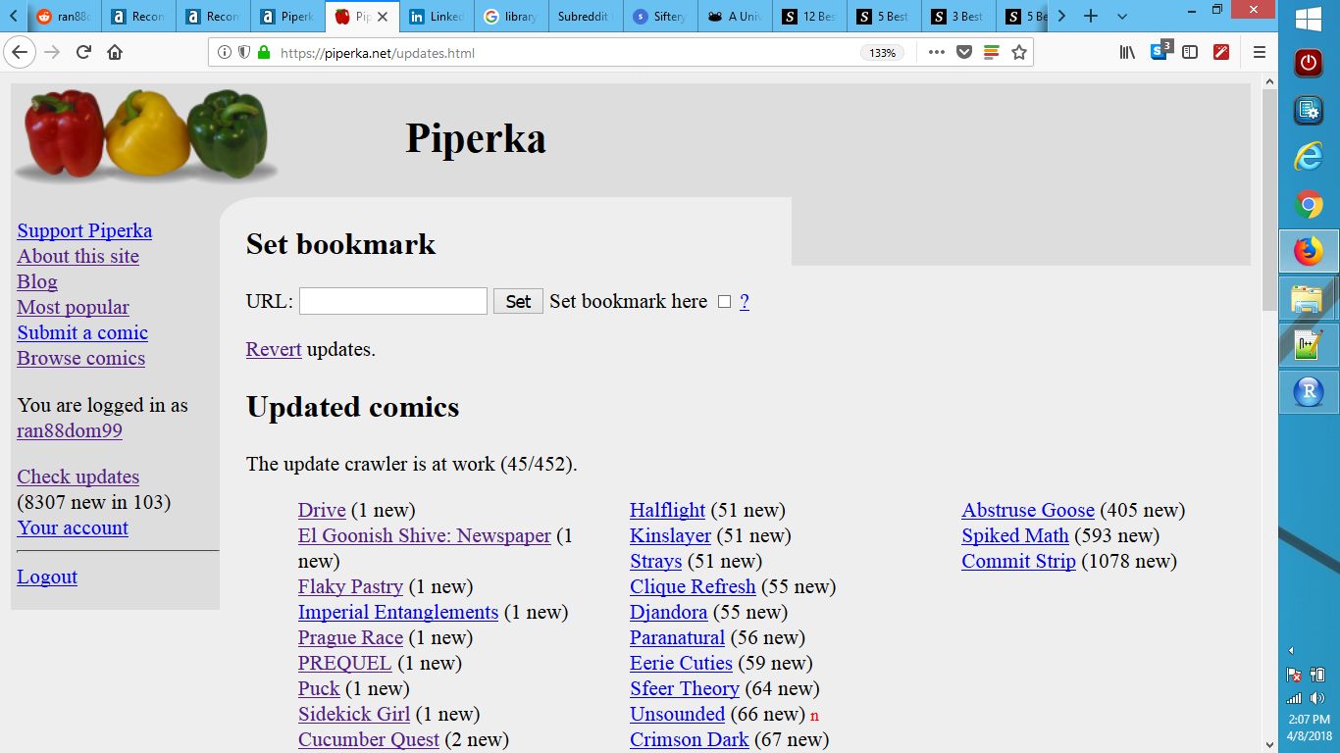Click the address bar URL field
1340x753 pixels.
click(564, 53)
